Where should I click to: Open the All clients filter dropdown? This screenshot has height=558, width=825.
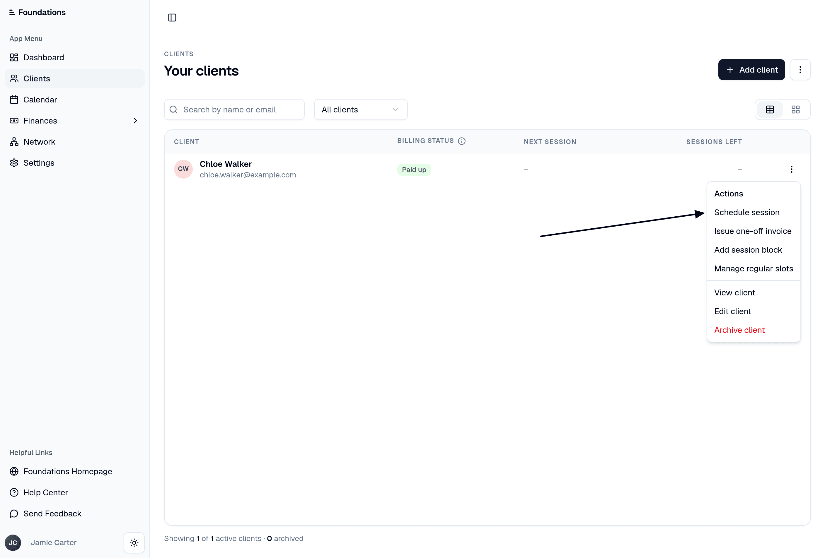point(361,109)
